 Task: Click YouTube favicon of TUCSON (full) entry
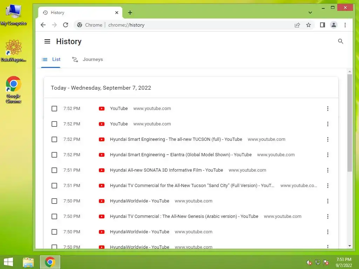click(x=102, y=139)
